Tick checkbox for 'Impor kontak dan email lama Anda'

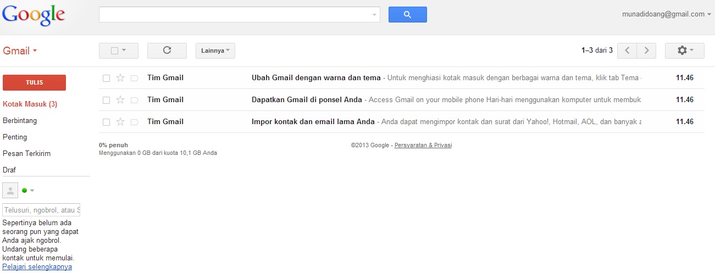click(x=107, y=122)
